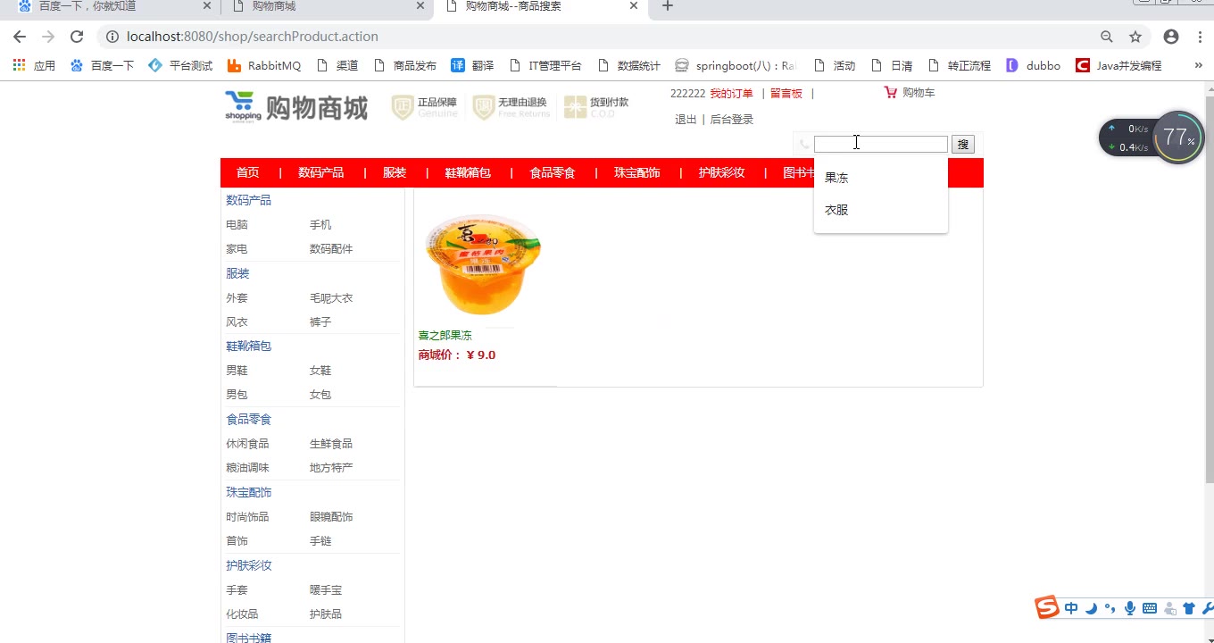Open Sogou toolbox wrench icon
This screenshot has width=1214, height=643.
1208,608
